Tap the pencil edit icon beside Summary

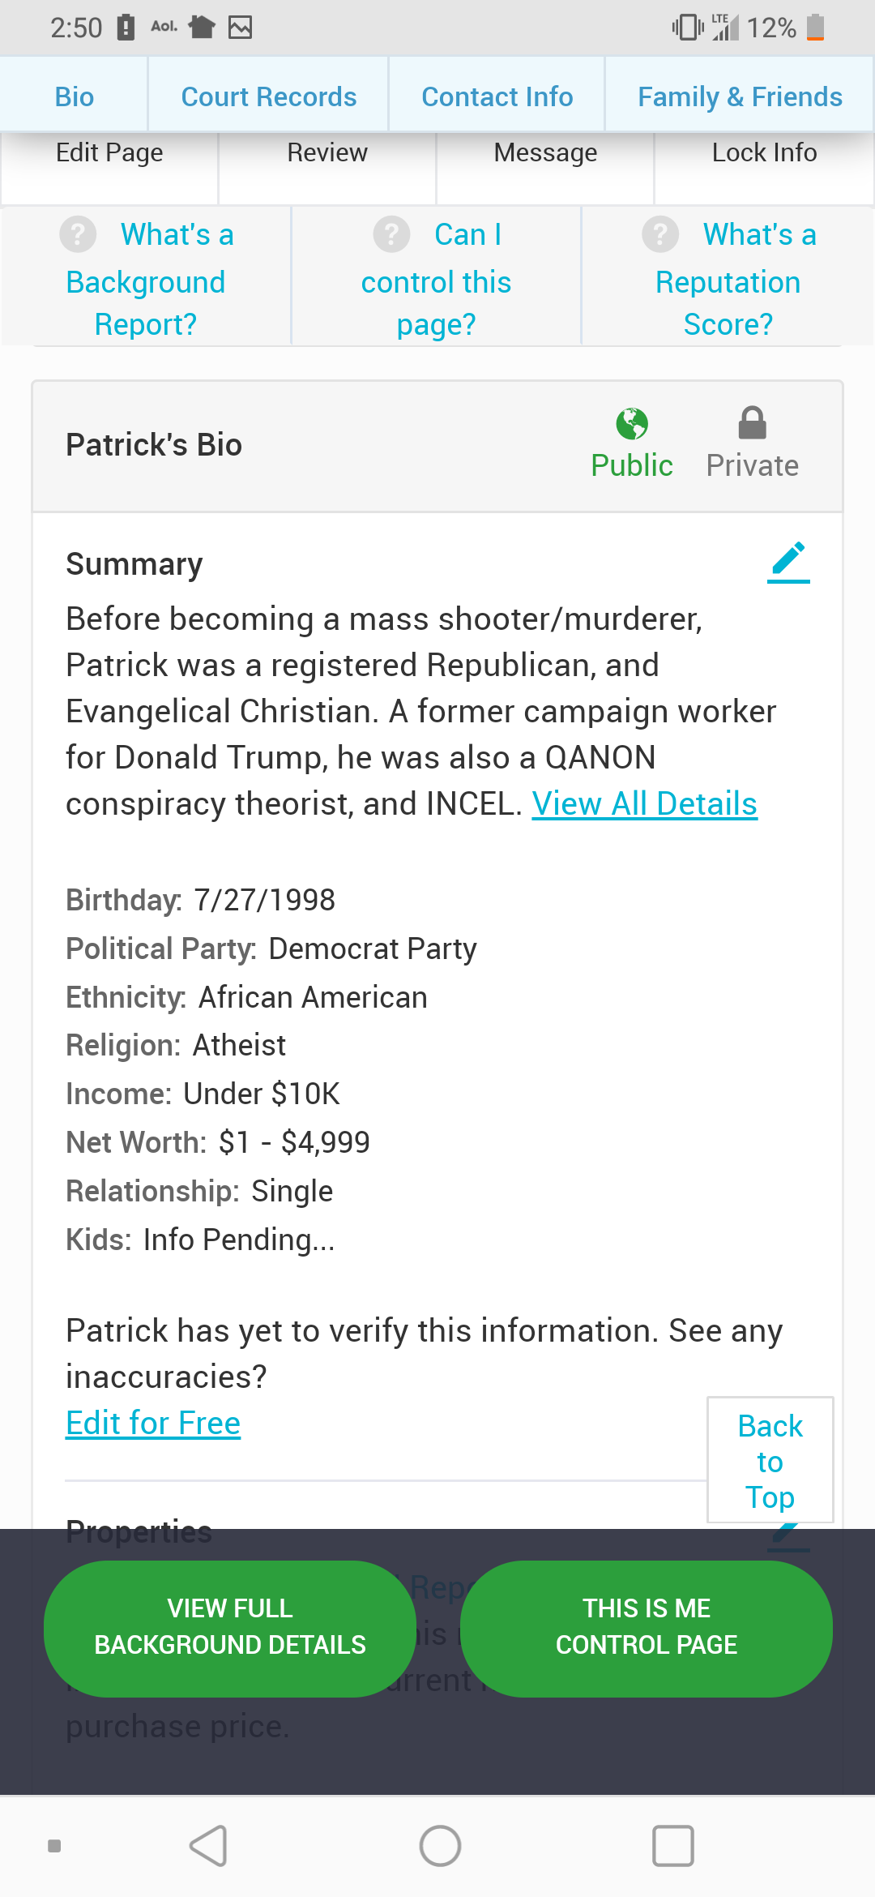pyautogui.click(x=788, y=561)
